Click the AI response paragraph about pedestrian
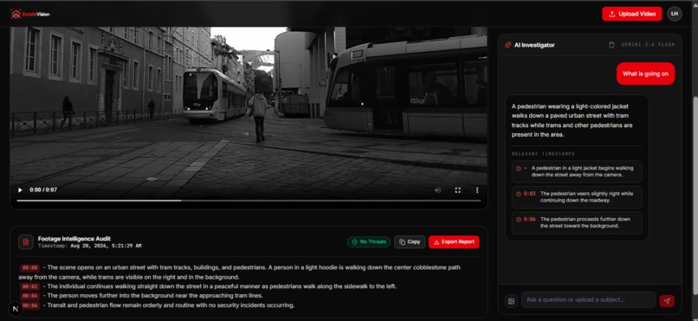Viewport: 698px width, 321px height. tap(572, 120)
